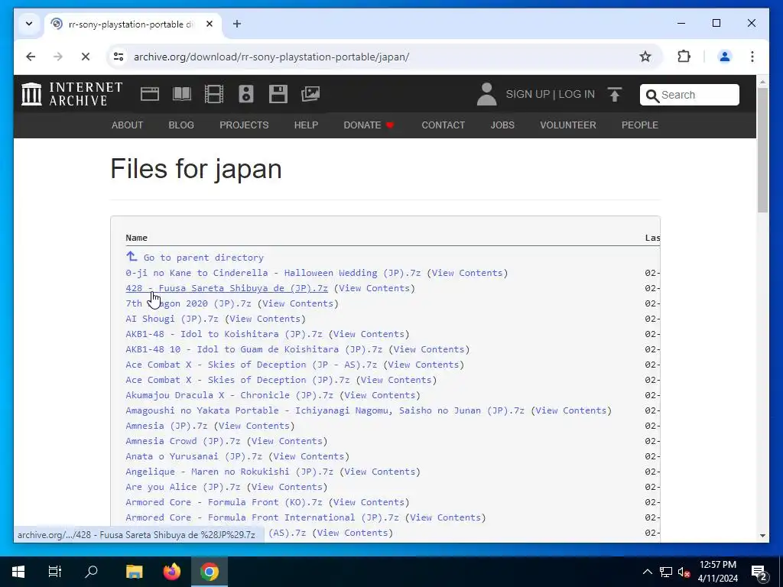Viewport: 783px width, 587px height.
Task: Open the Audio speaker icon
Action: click(x=245, y=94)
